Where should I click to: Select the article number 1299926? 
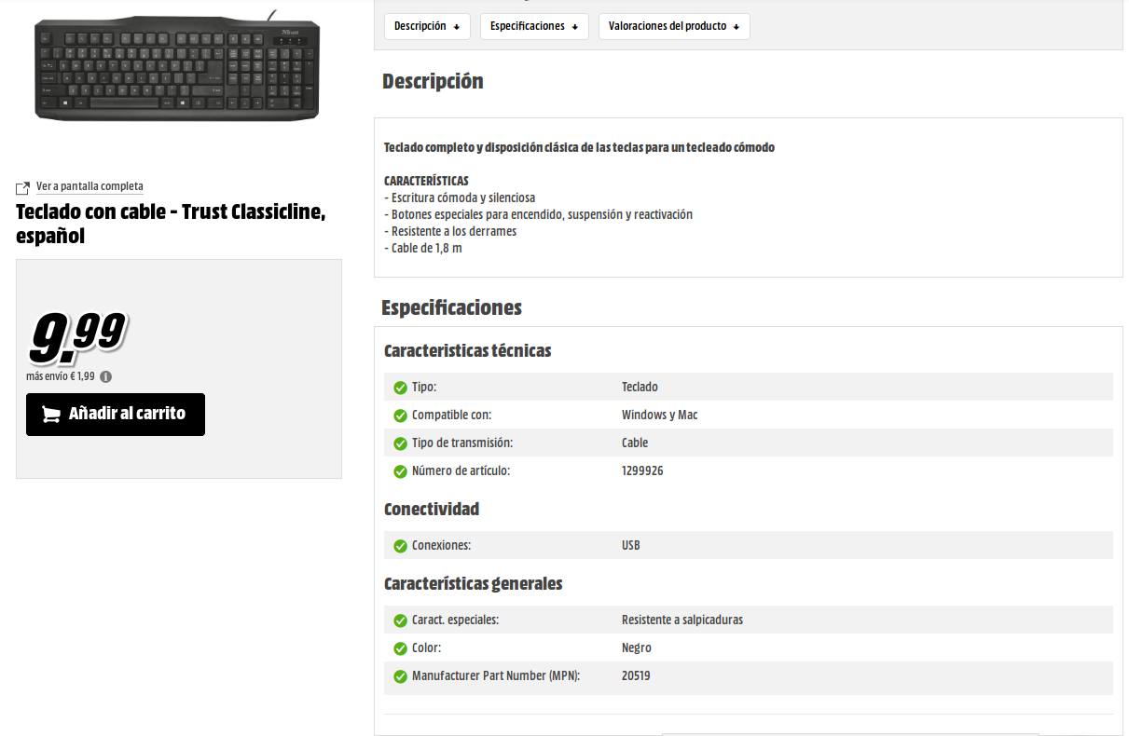coord(642,470)
